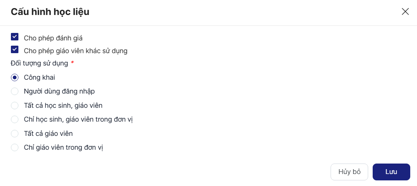Click "Chỉ học sinh, giáo viên trong đơn vị" text
The width and height of the screenshot is (417, 186).
tap(78, 119)
